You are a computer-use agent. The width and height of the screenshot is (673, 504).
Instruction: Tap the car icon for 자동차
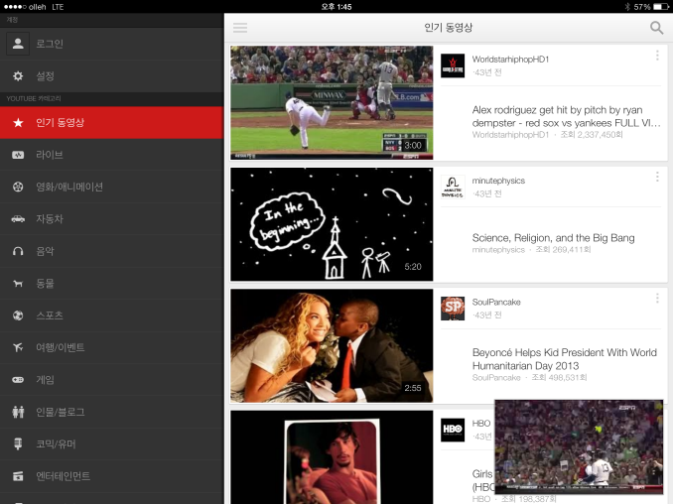(x=18, y=219)
